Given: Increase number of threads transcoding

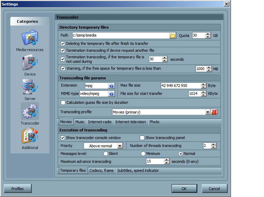Looking at the screenshot, I should coord(213,144).
